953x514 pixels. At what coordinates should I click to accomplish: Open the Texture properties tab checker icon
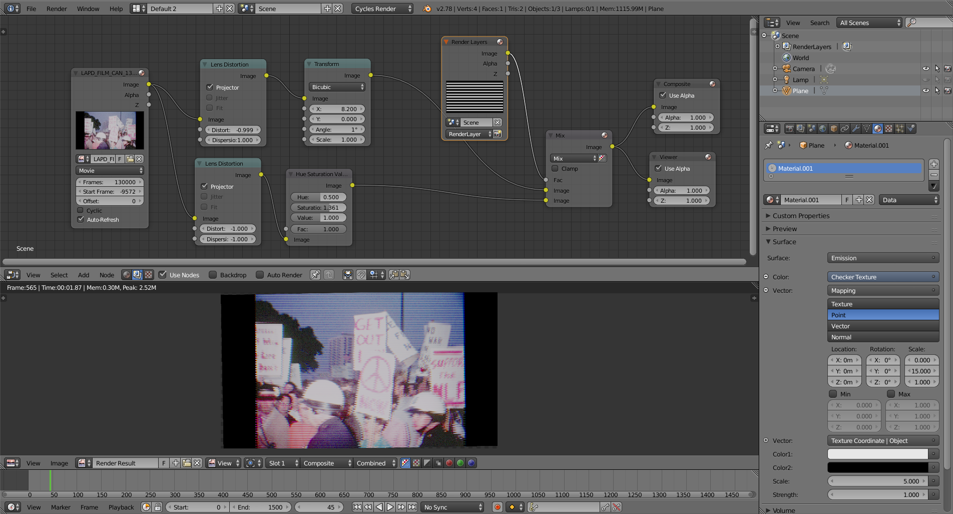[888, 129]
